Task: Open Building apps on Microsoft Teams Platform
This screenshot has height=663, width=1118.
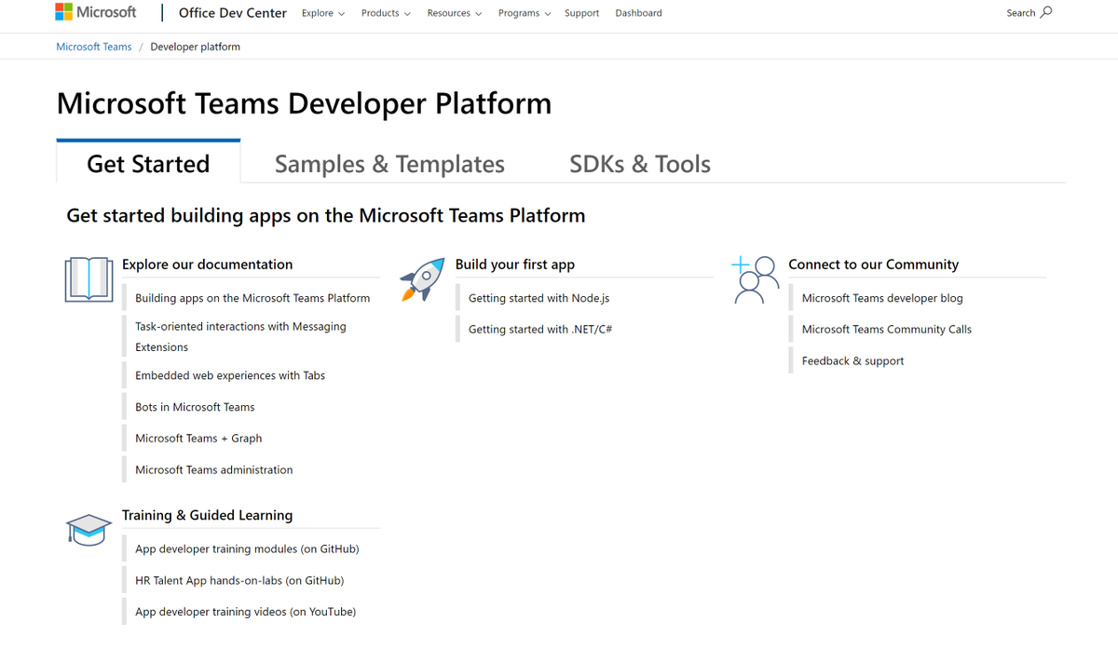Action: coord(252,298)
